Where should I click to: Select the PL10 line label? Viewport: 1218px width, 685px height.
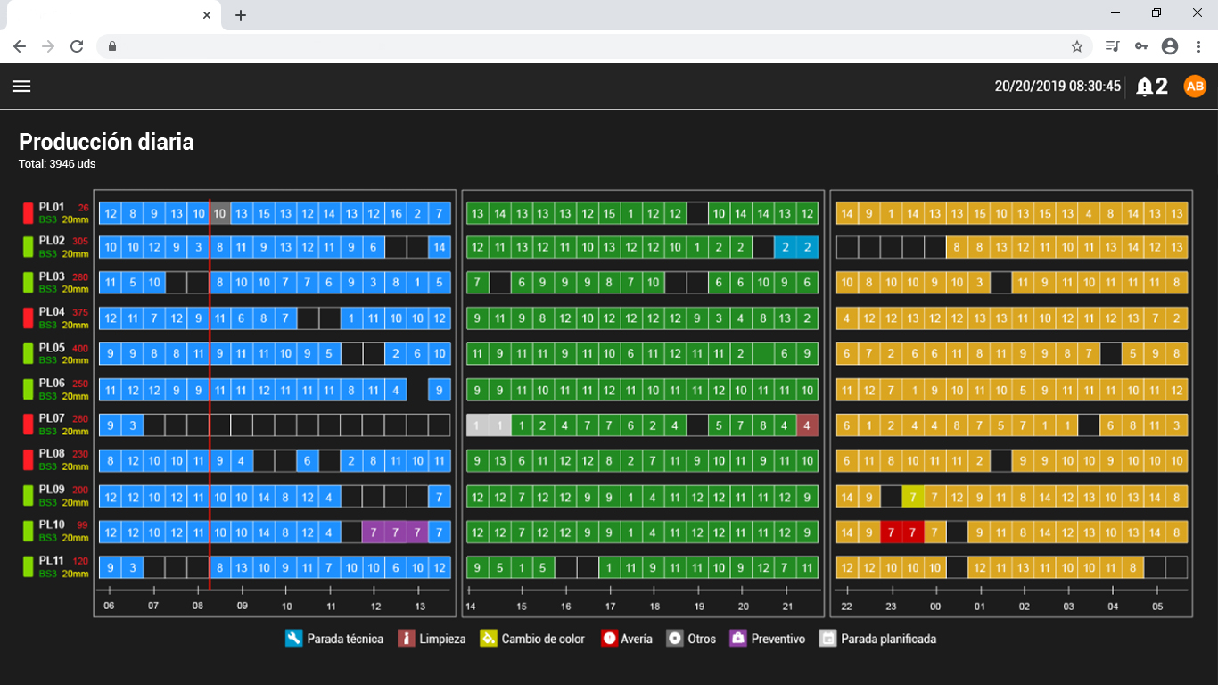pos(52,525)
